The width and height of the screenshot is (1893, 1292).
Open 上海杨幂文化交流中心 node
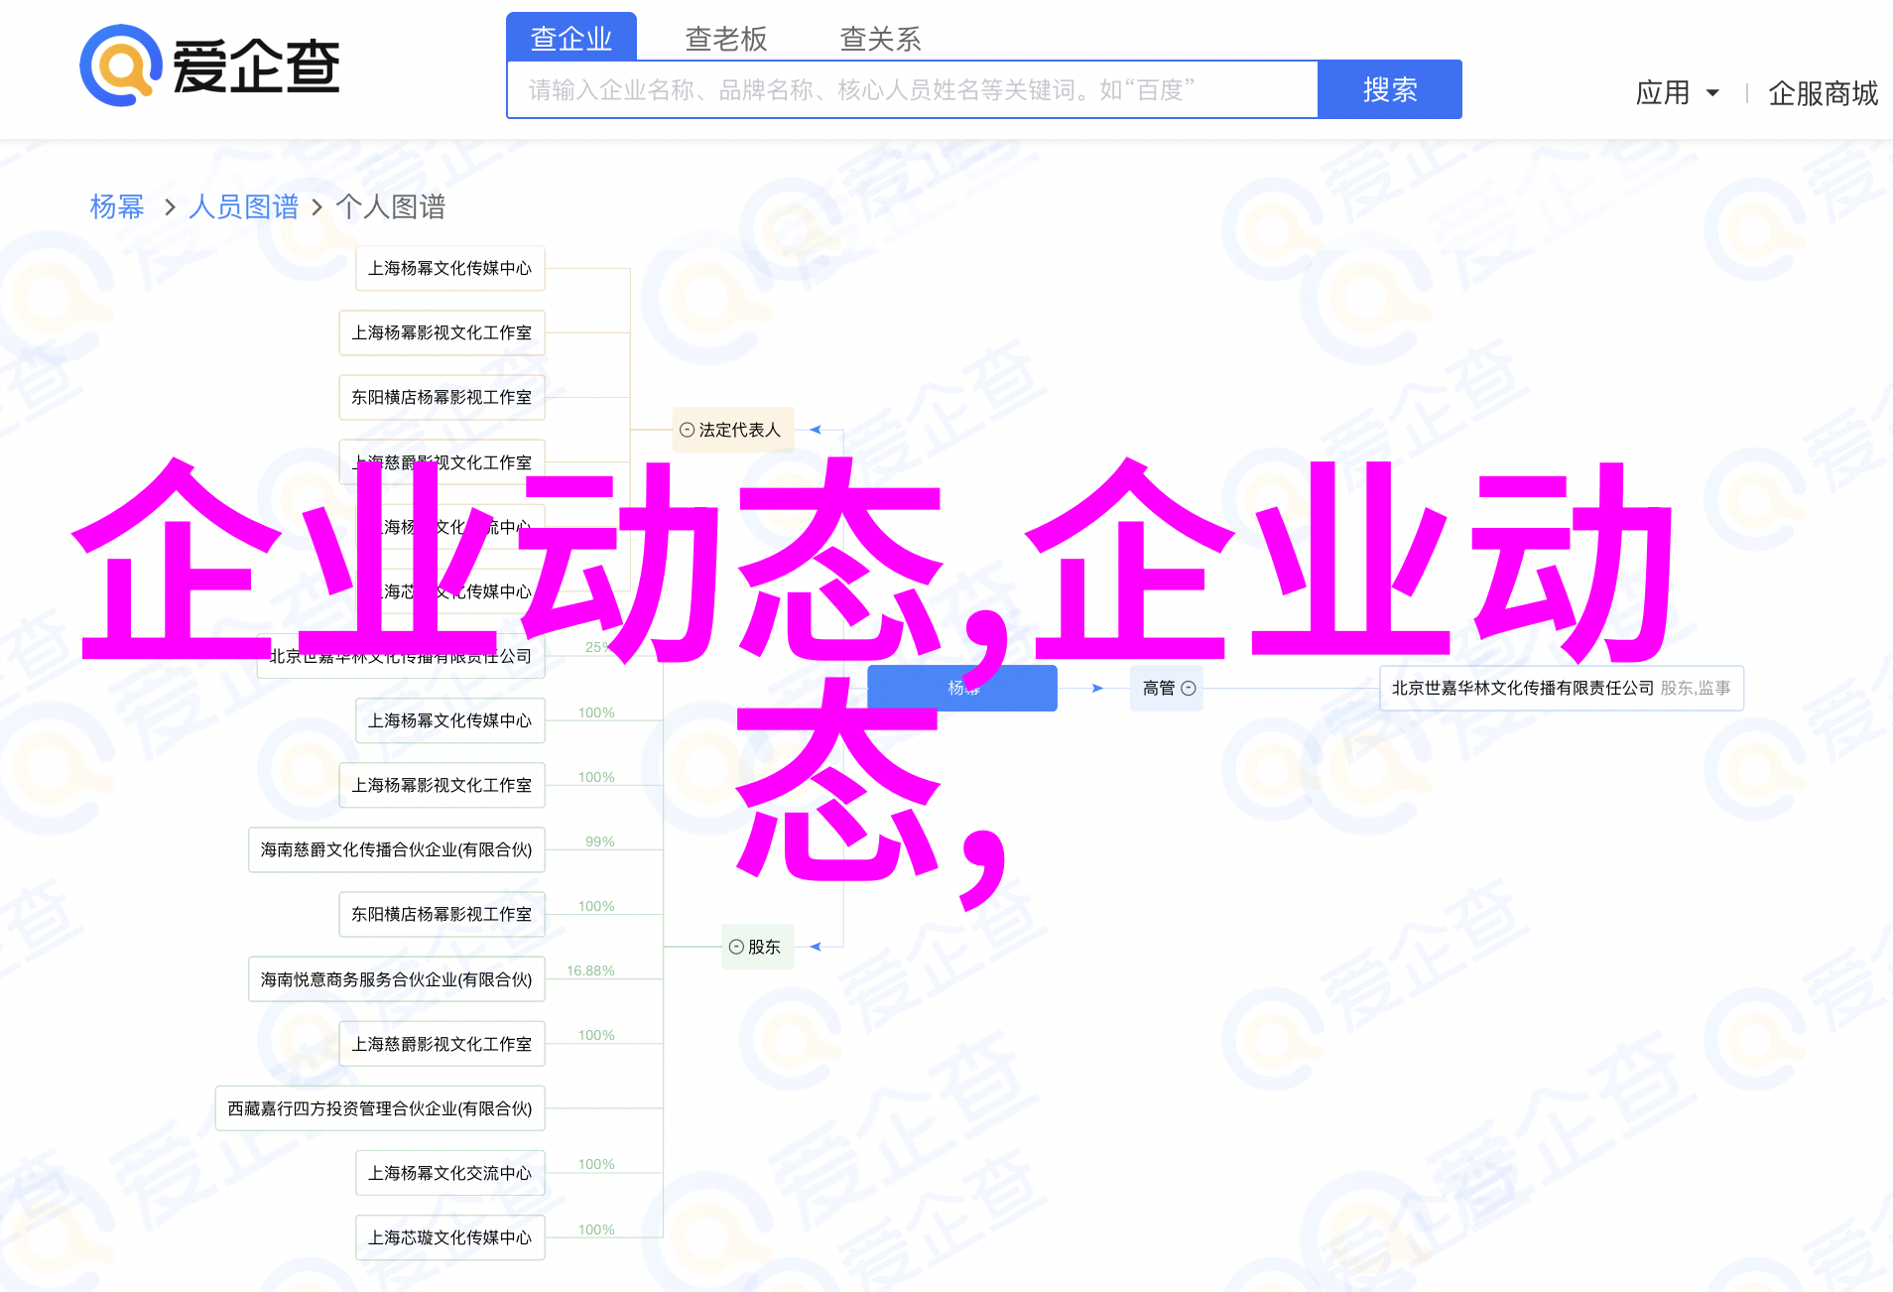click(x=450, y=1173)
